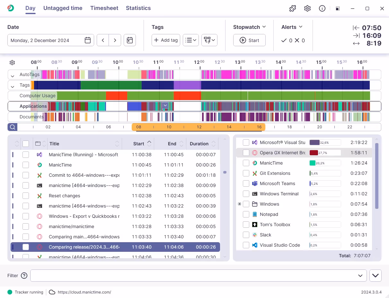Open the Statistics tab
This screenshot has height=298, width=389.
[x=138, y=8]
